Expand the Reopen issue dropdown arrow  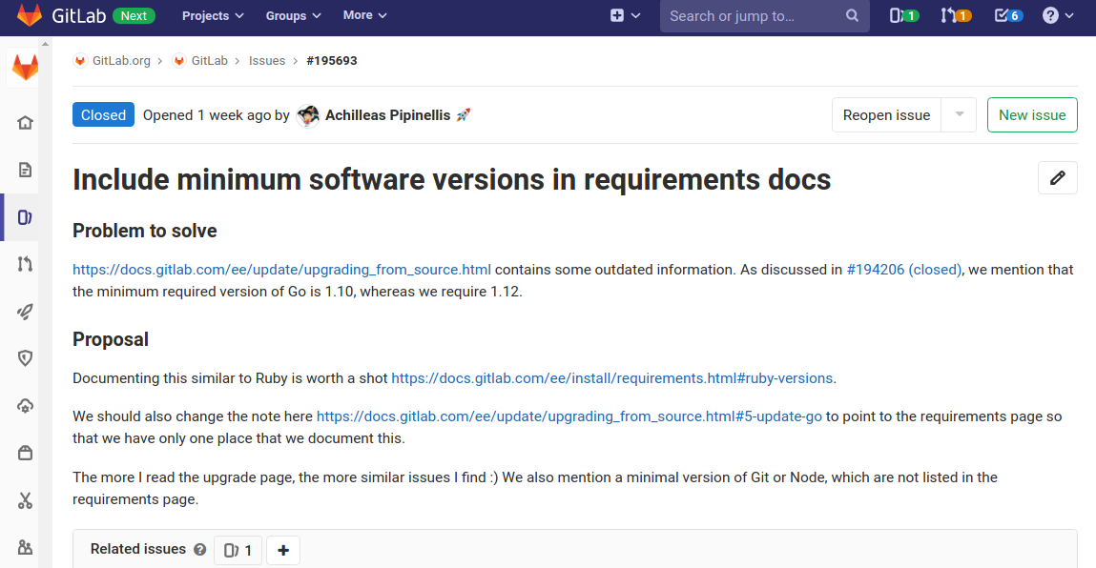point(959,115)
